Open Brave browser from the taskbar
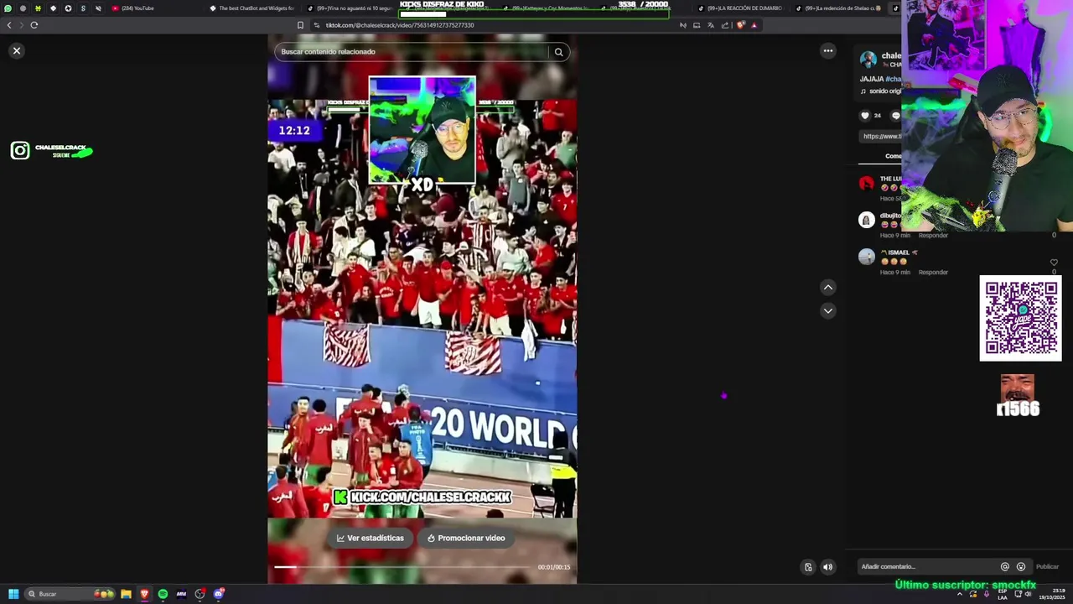The height and width of the screenshot is (604, 1073). (x=144, y=594)
